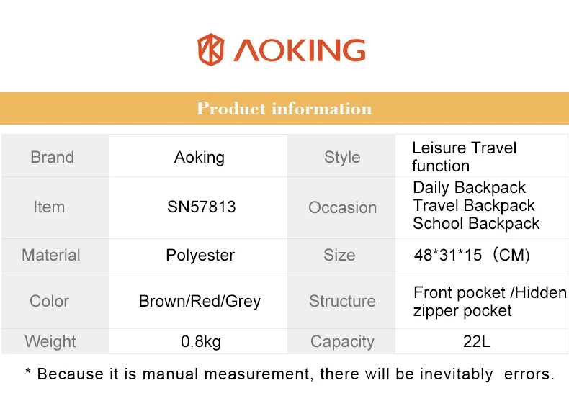Click the 22L capacity value

(477, 341)
